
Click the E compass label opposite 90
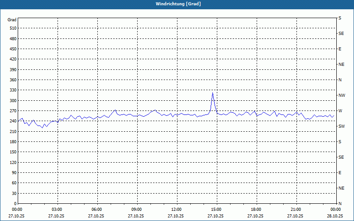click(340, 173)
